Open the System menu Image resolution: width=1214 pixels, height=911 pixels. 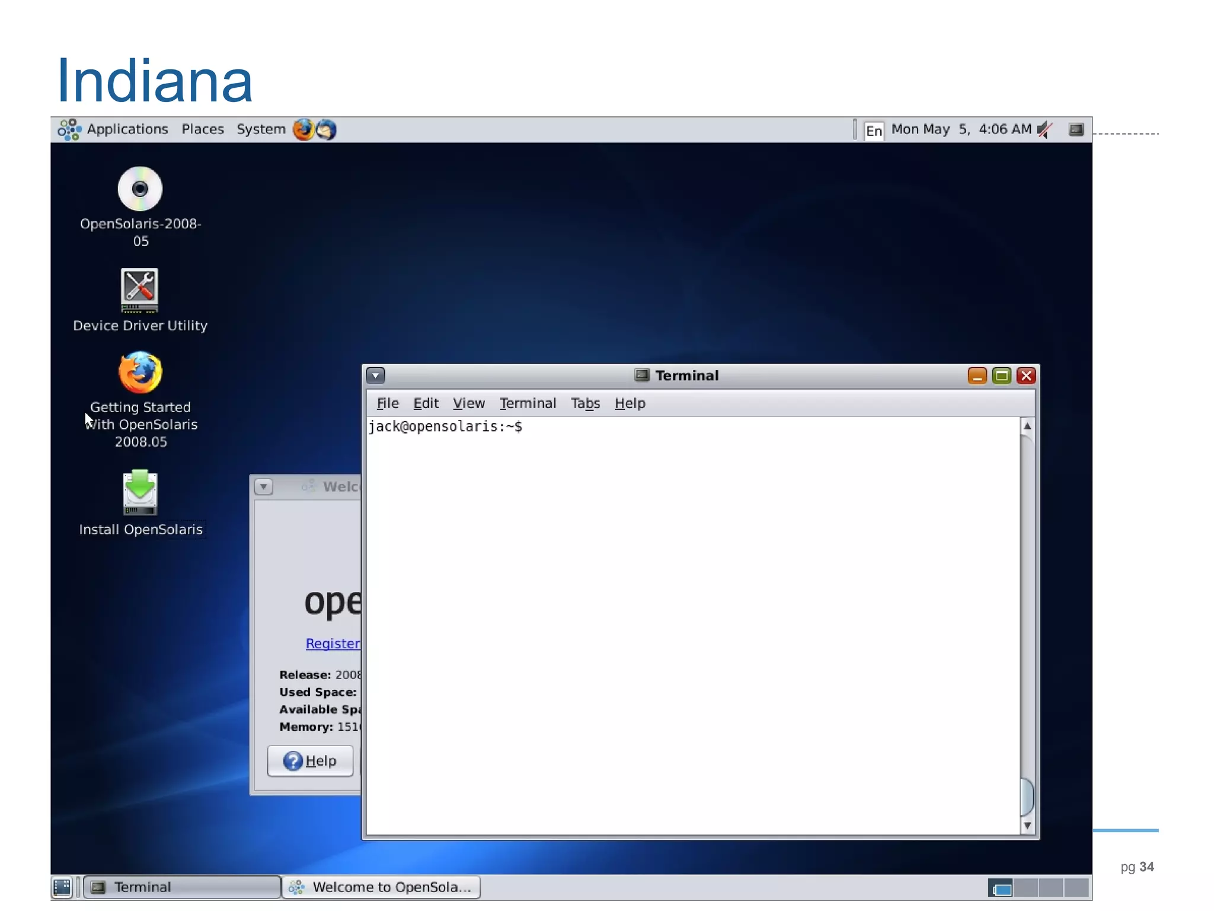coord(261,129)
